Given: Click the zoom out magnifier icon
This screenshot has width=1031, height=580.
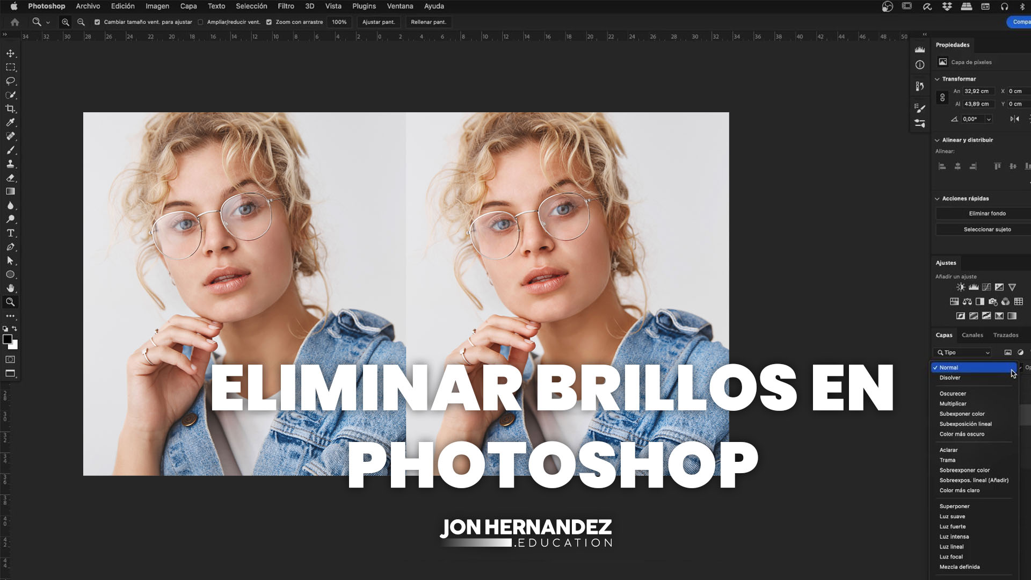Looking at the screenshot, I should (81, 22).
